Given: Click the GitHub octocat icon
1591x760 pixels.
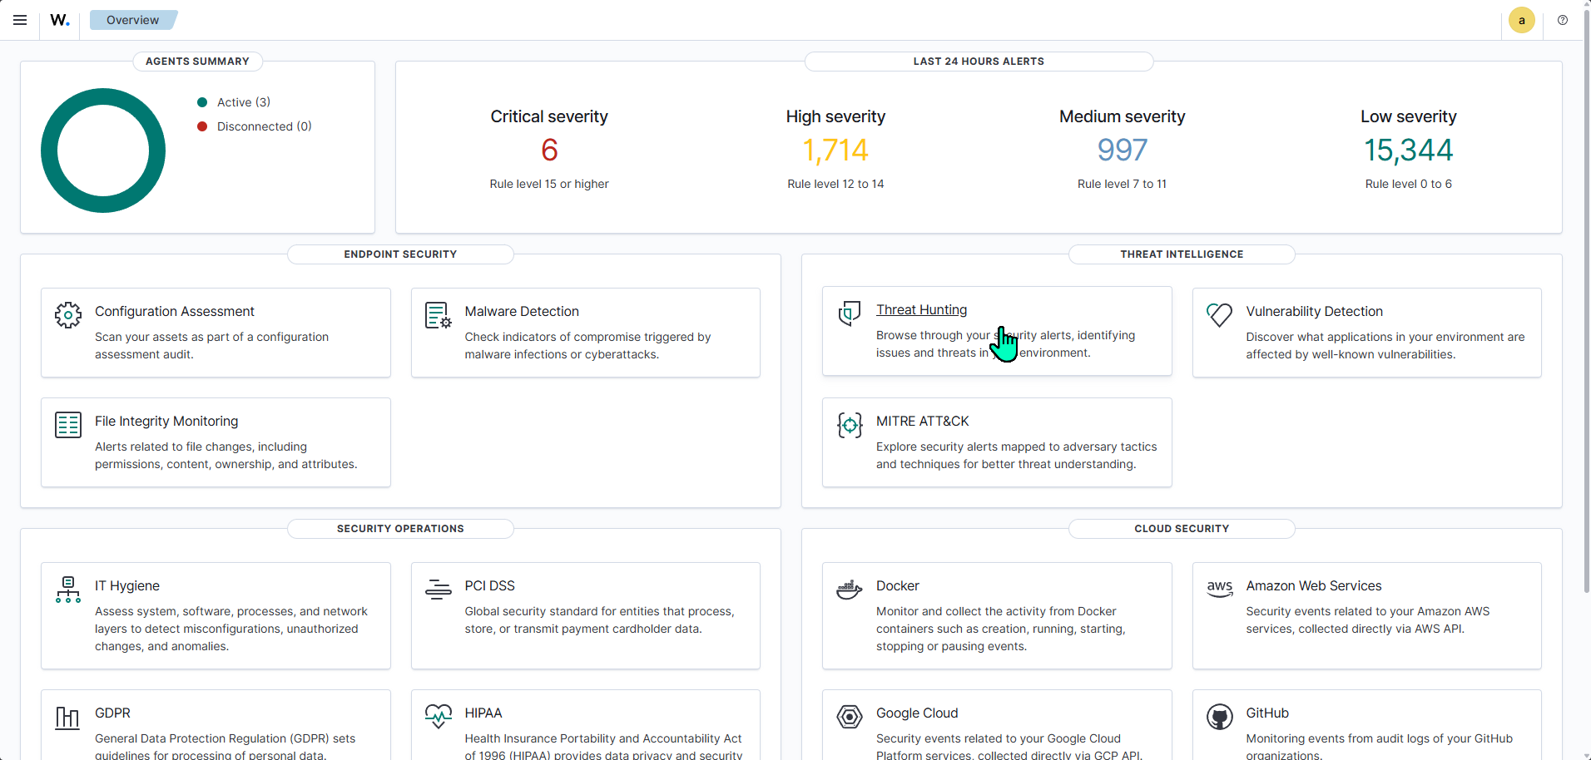Looking at the screenshot, I should point(1219,717).
